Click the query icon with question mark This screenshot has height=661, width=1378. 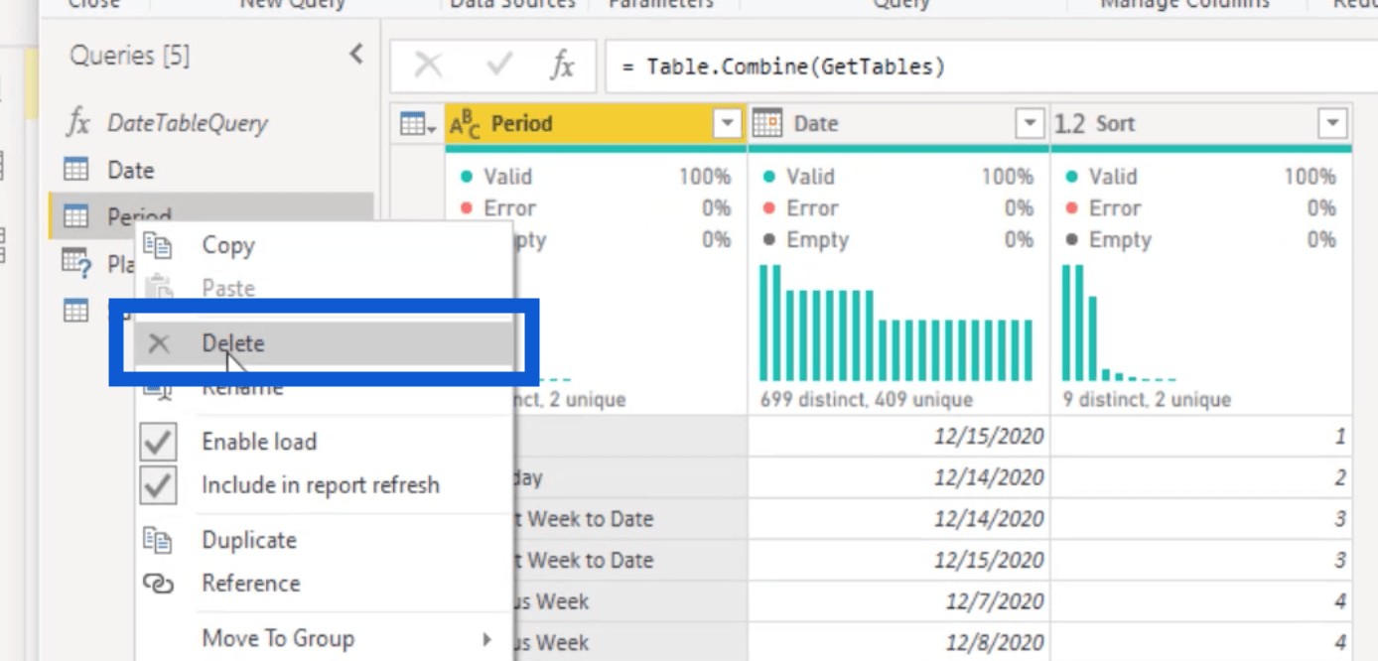pyautogui.click(x=76, y=262)
